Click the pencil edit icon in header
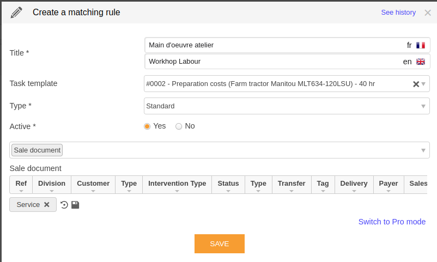The image size is (437, 262). click(x=16, y=13)
